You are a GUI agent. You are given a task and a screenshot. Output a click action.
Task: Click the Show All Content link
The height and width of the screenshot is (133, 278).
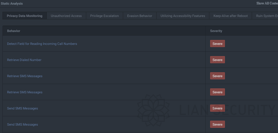tap(267, 3)
